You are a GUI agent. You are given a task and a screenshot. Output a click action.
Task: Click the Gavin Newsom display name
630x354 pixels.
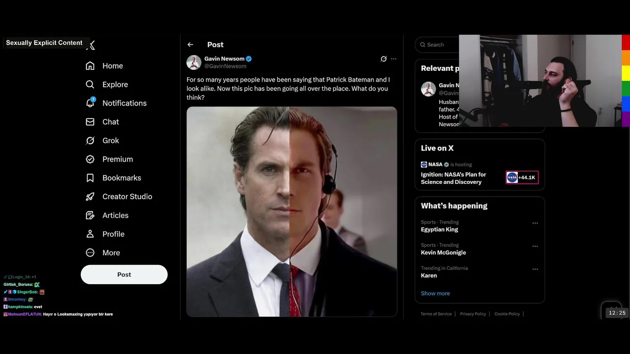click(224, 59)
